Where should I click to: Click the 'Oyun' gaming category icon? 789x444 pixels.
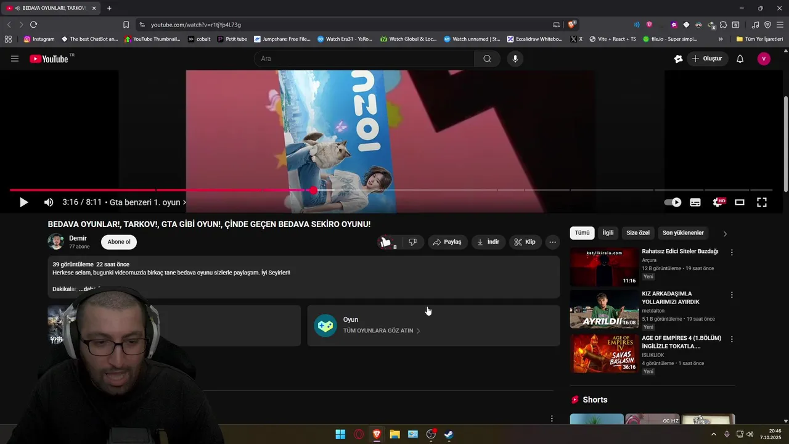(x=325, y=326)
